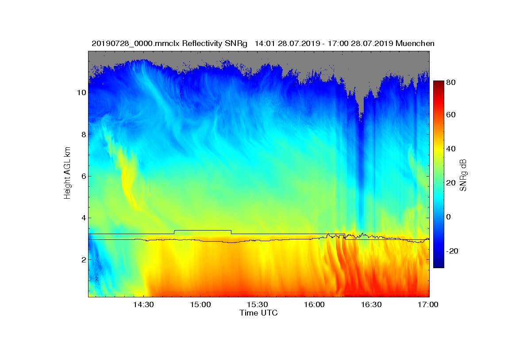Click the colorbar value 60

451,115
